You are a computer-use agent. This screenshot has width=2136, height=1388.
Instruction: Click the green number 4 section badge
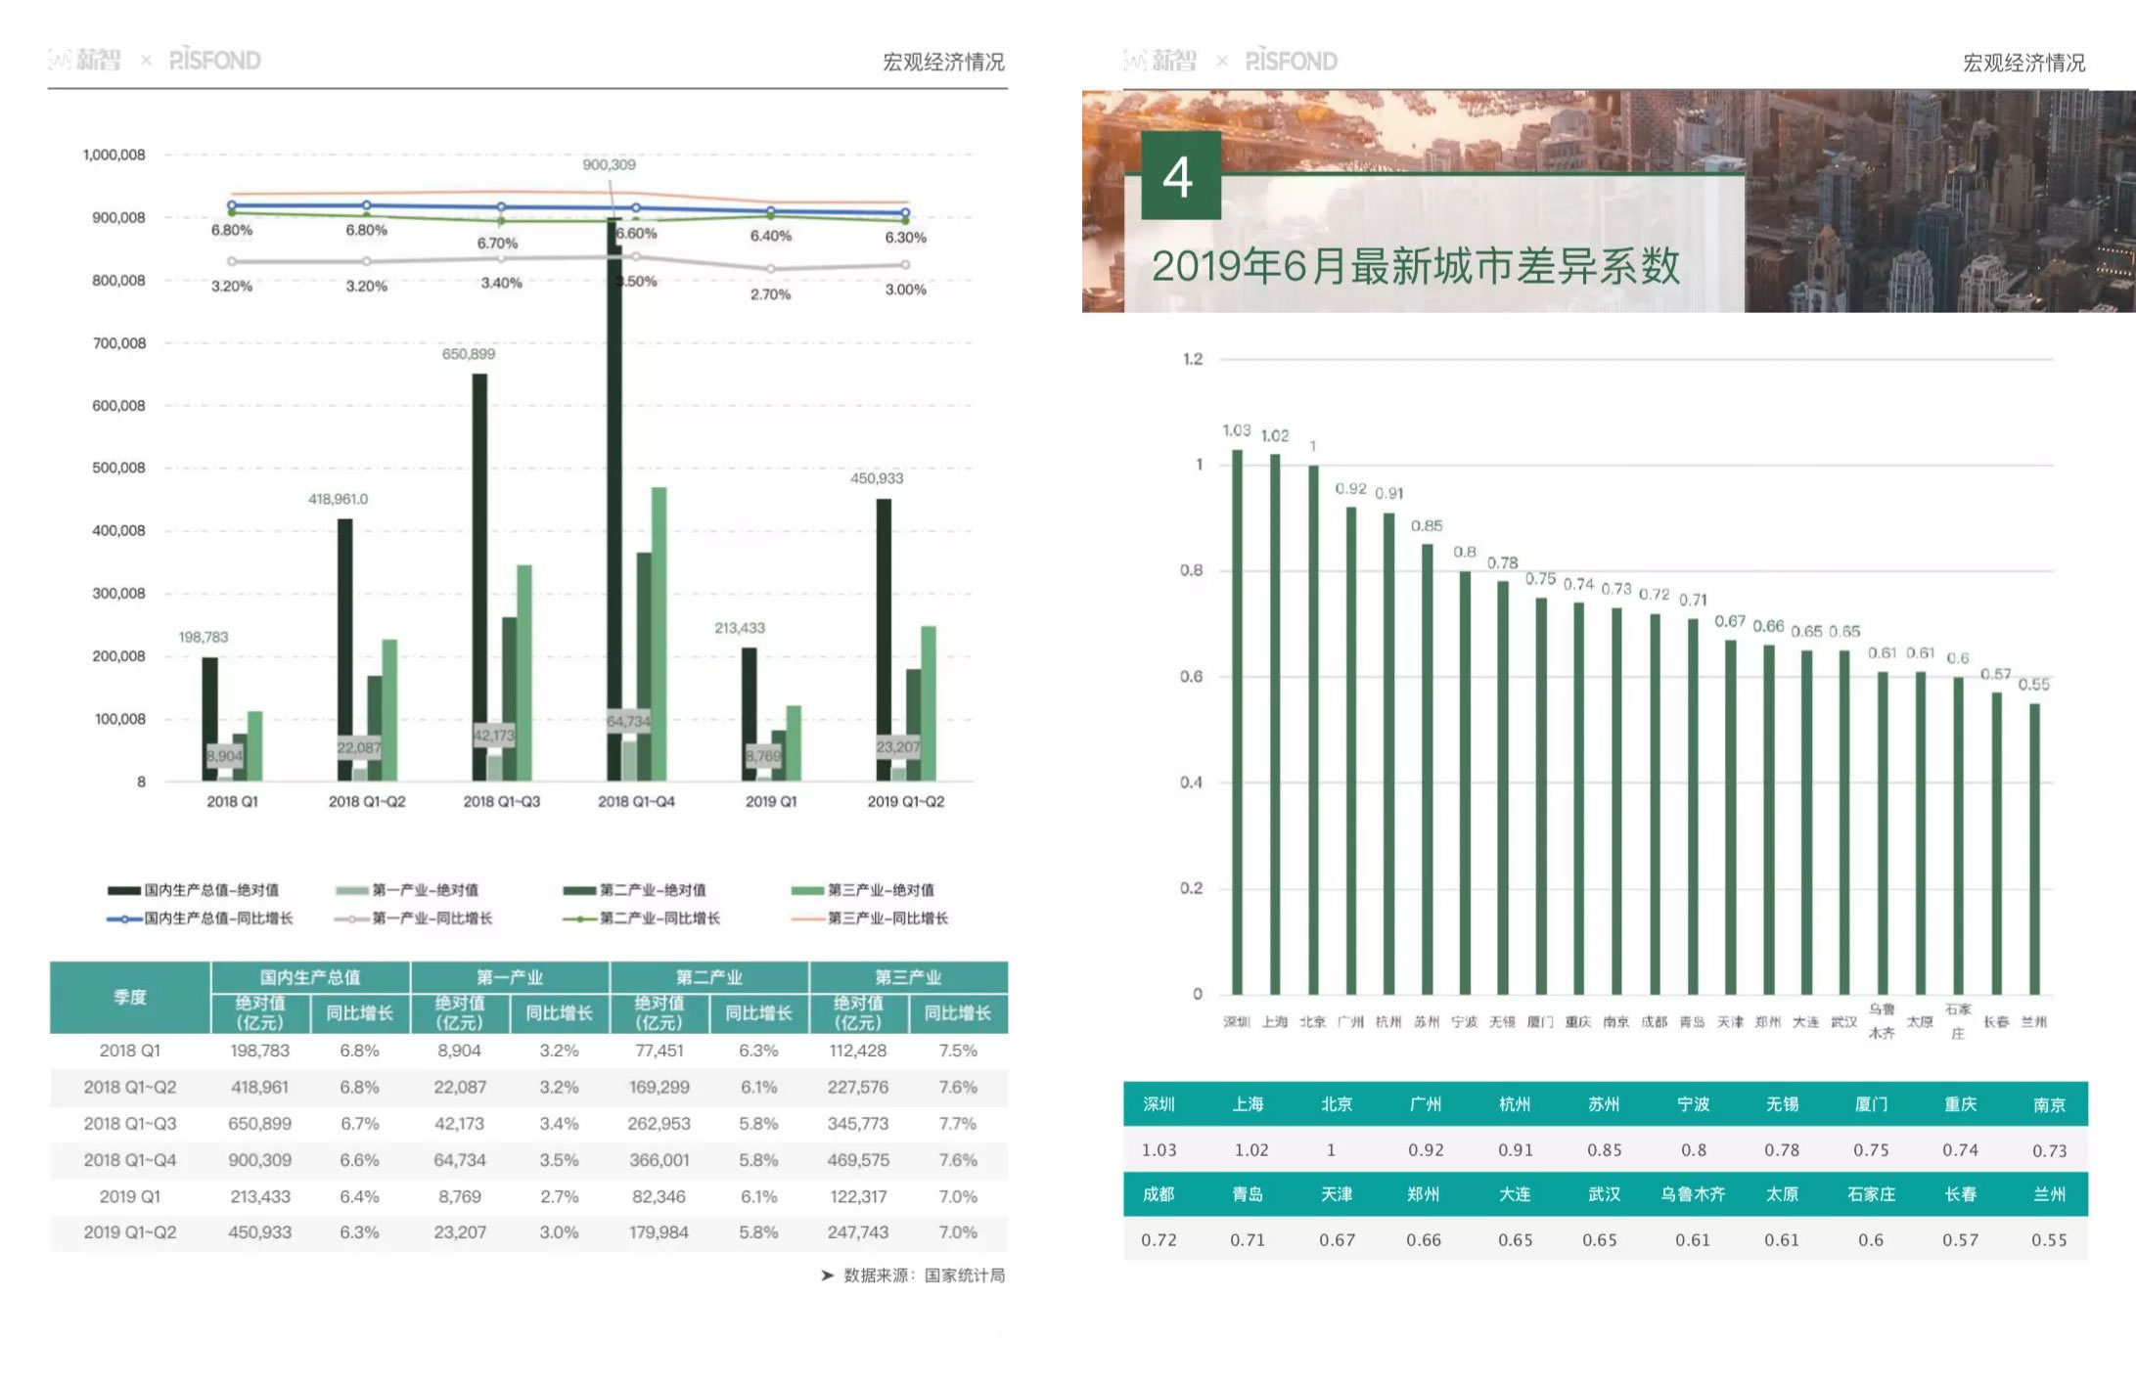pos(1181,177)
